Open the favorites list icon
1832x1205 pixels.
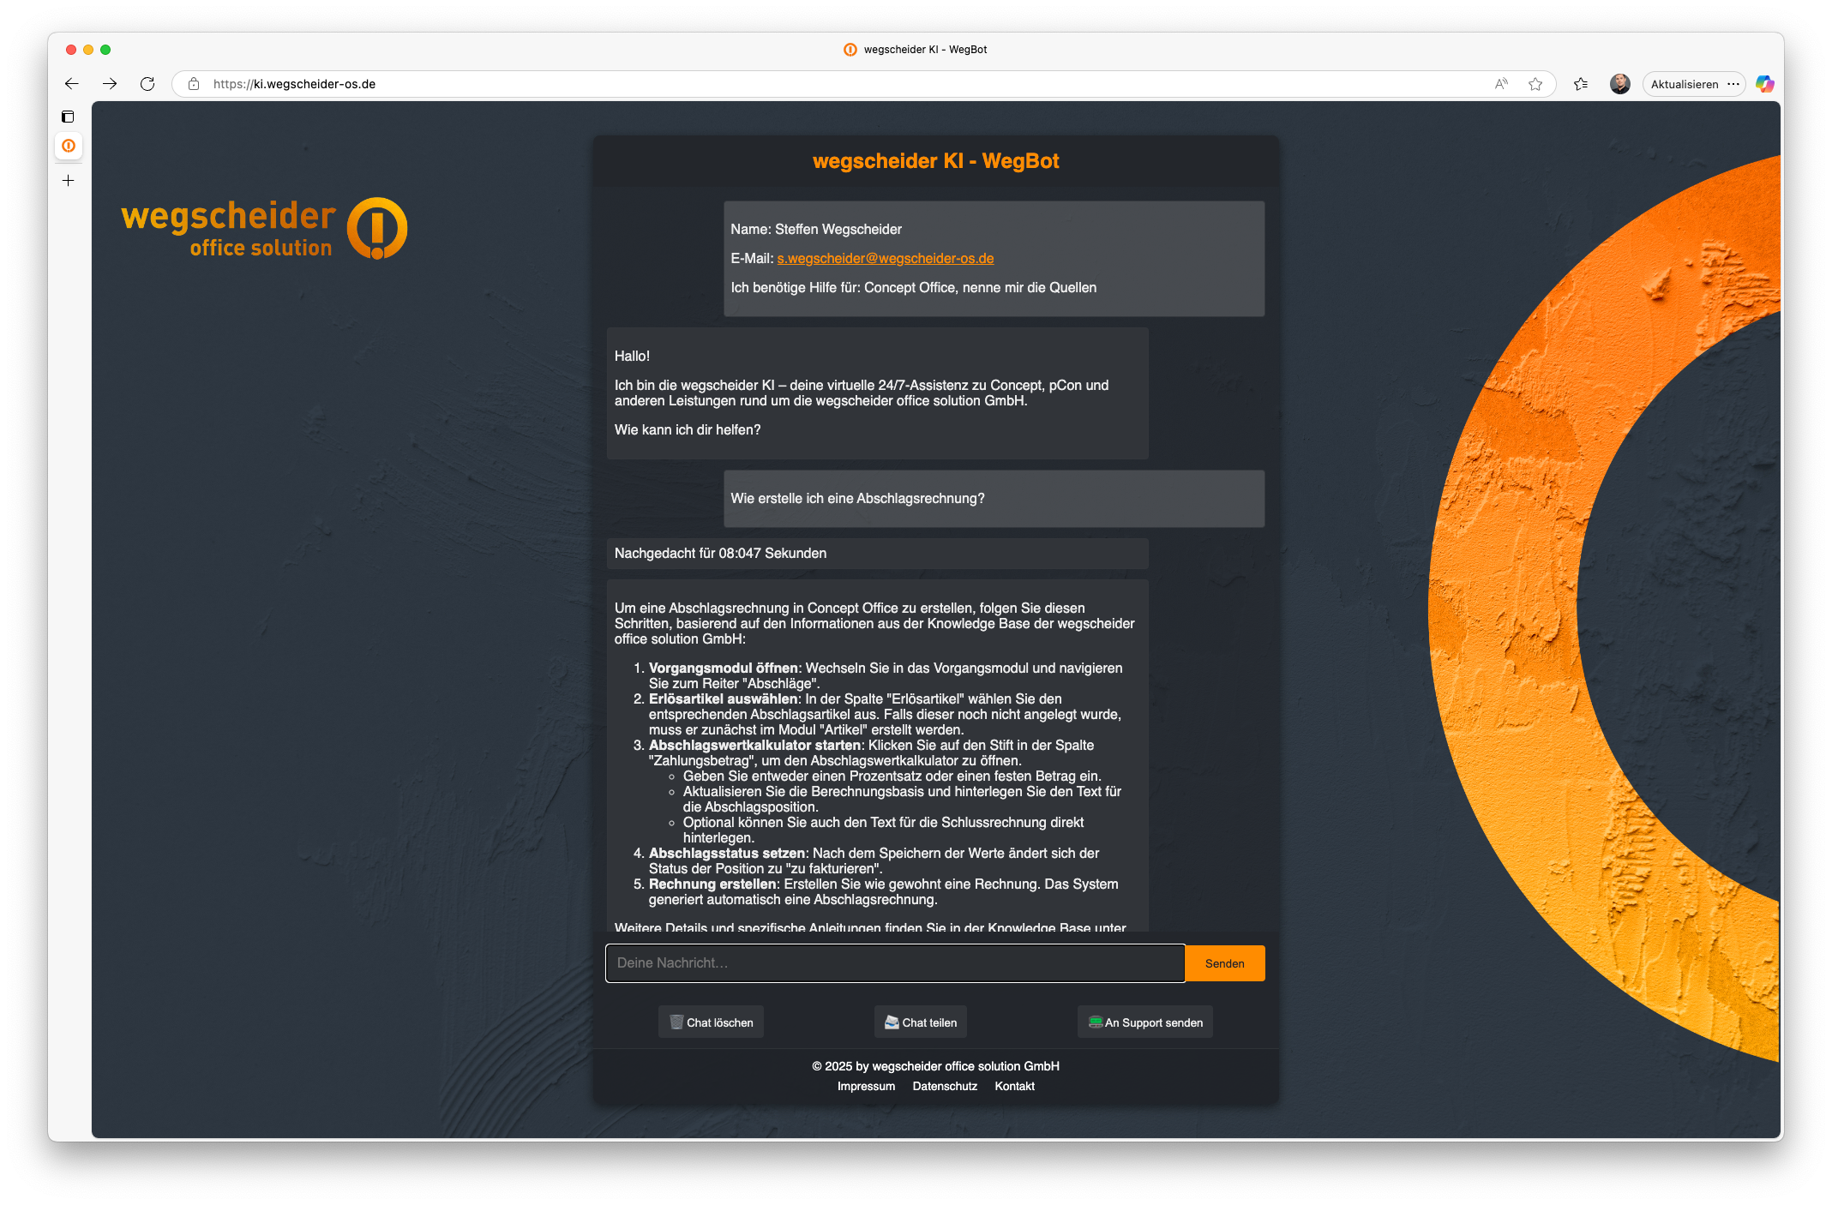pos(1581,84)
